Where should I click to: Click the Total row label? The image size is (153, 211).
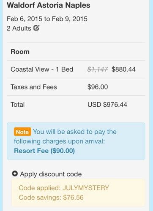click(x=18, y=105)
